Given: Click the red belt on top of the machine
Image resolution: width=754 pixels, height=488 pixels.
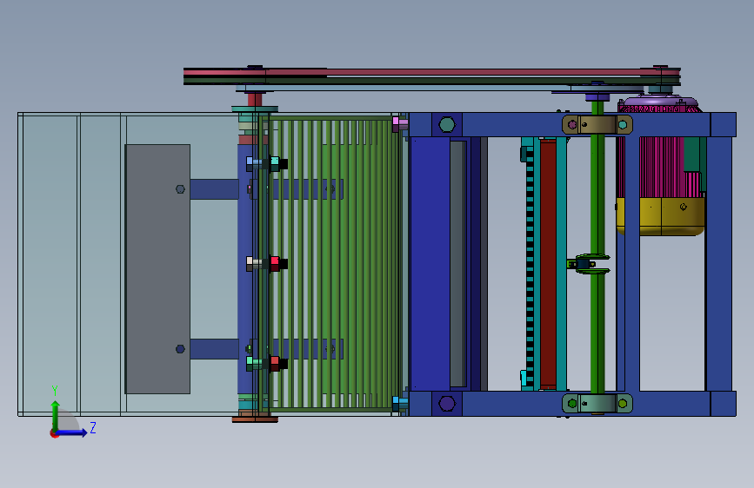Looking at the screenshot, I should click(x=432, y=73).
